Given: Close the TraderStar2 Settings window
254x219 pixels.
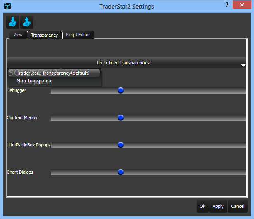Looking at the screenshot, I should [242, 5].
